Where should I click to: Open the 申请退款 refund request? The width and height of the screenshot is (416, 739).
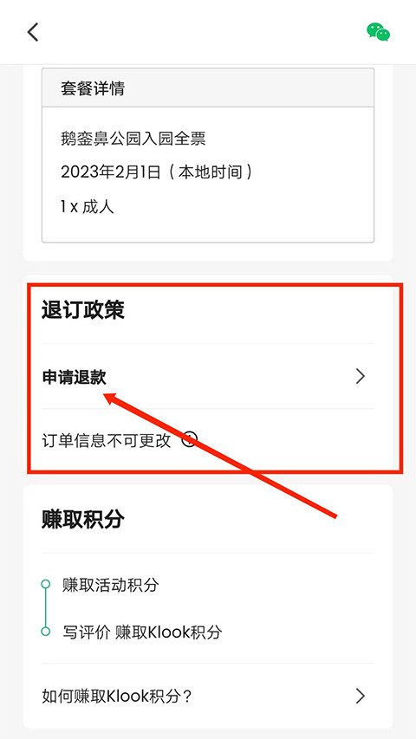(208, 376)
